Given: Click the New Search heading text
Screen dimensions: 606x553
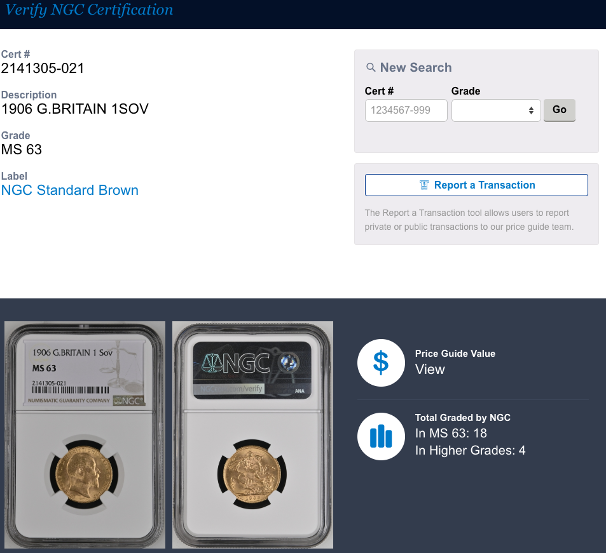Looking at the screenshot, I should pos(416,67).
